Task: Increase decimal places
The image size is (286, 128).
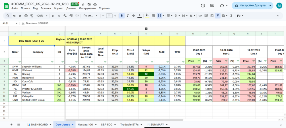Action: point(71,16)
